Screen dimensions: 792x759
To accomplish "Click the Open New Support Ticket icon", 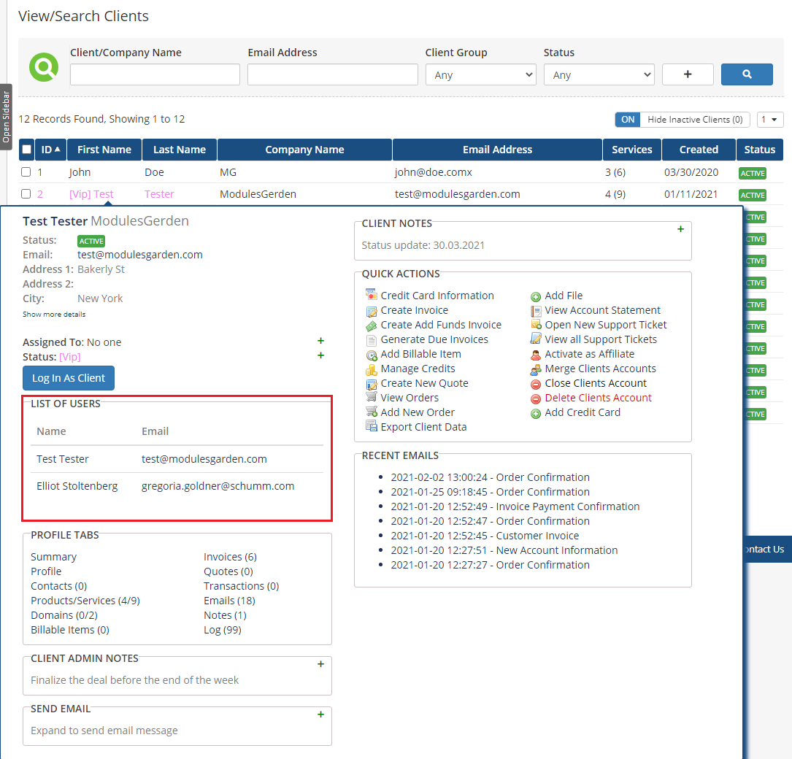I will point(535,325).
